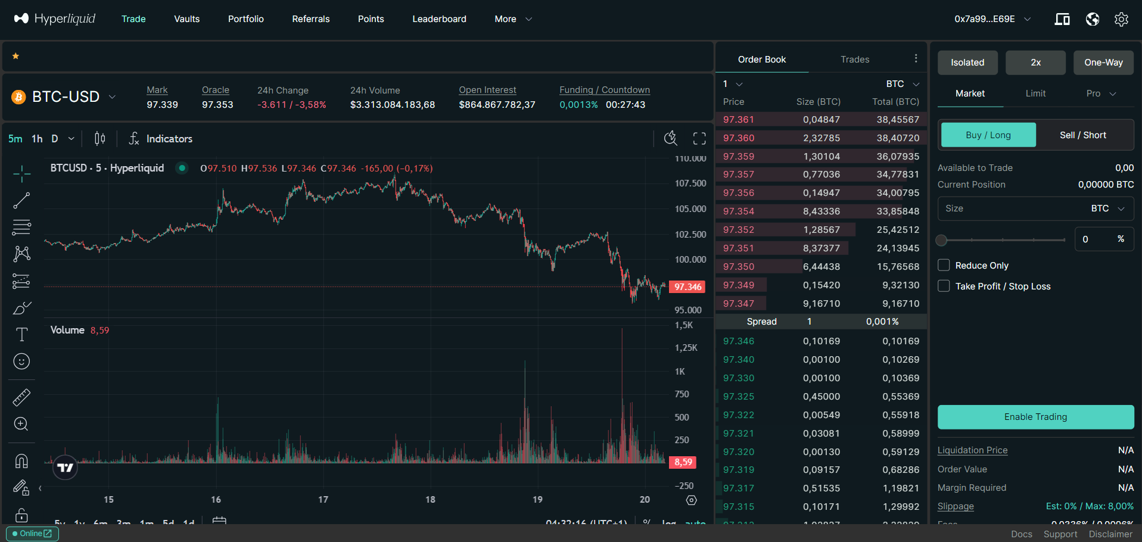The width and height of the screenshot is (1142, 542).
Task: Open settings gear in header
Action: [1121, 19]
